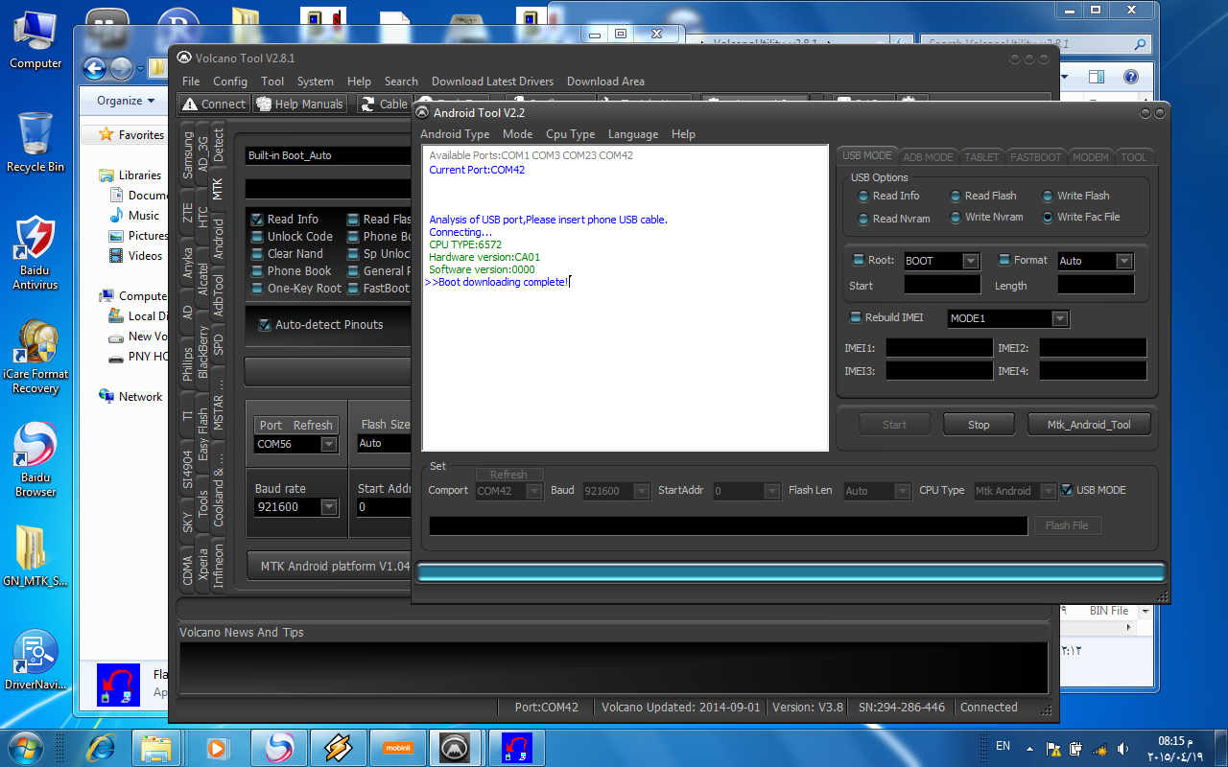1228x767 pixels.
Task: Expand Volcano Baud rate 921600 dropdown
Action: (x=329, y=506)
